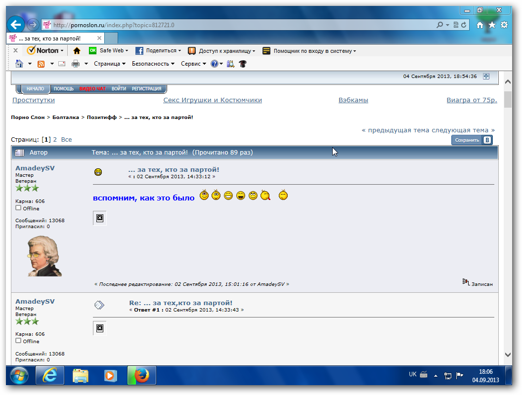Viewport: 522px width, 395px height.
Task: Open the IE Tools gear icon
Action: pos(504,25)
